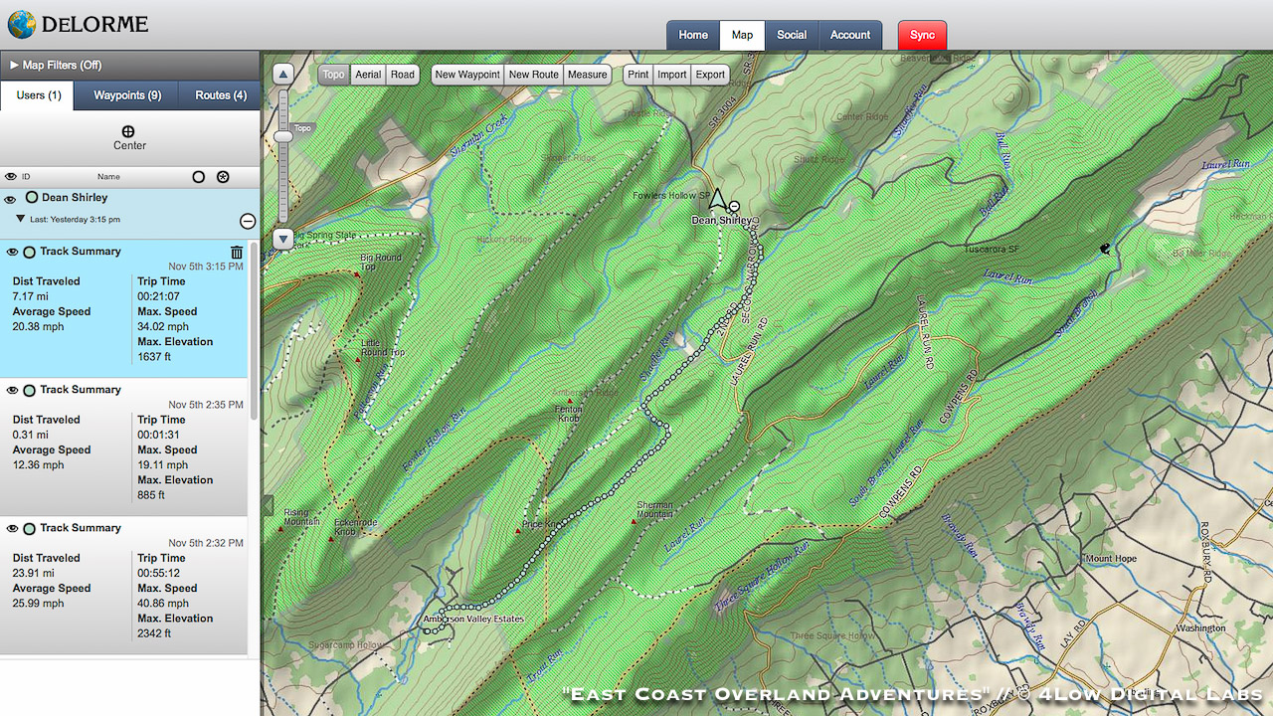
Task: Delete the Nov 5th 3:15 PM track summary
Action: 236,253
